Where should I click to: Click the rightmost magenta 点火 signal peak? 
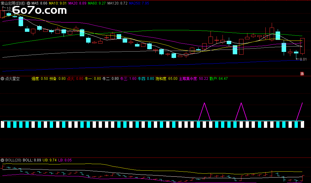pyautogui.click(x=302, y=103)
